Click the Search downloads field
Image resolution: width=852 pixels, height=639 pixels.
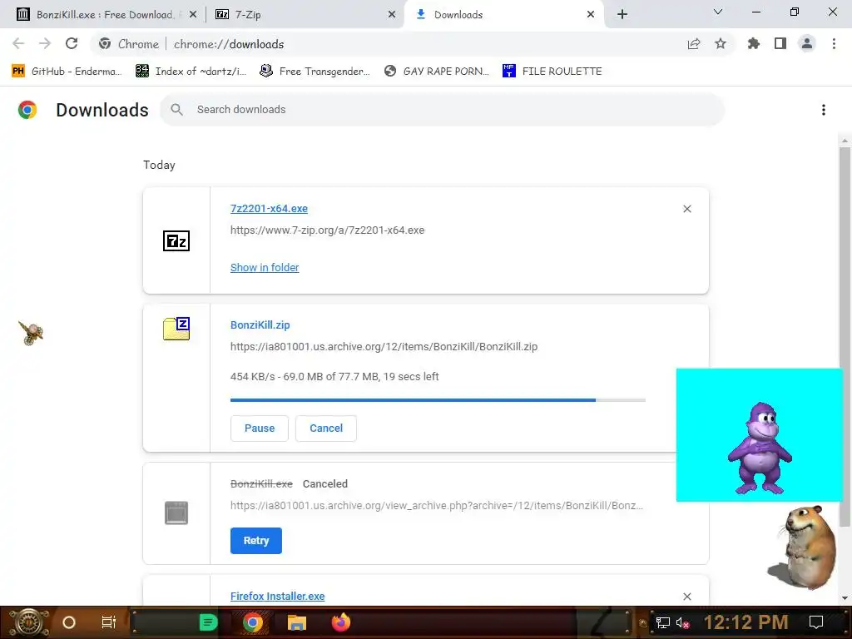pyautogui.click(x=442, y=110)
